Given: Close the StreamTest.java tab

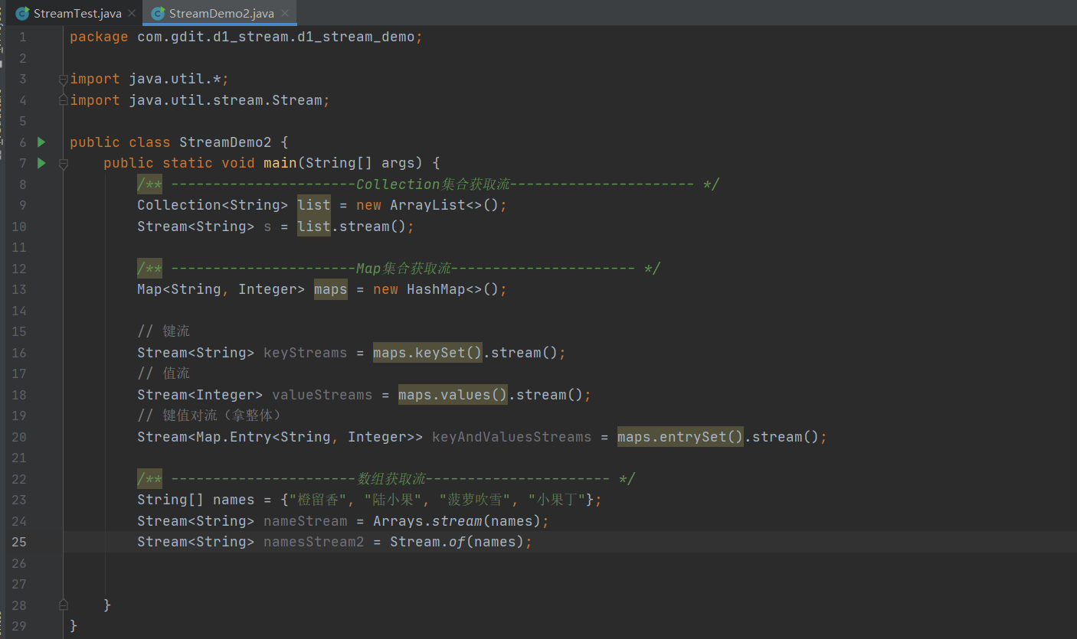Looking at the screenshot, I should tap(132, 14).
